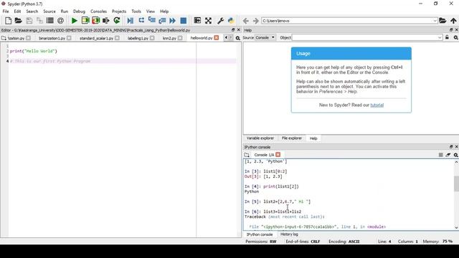
Task: Open the Projects menu
Action: (x=119, y=11)
